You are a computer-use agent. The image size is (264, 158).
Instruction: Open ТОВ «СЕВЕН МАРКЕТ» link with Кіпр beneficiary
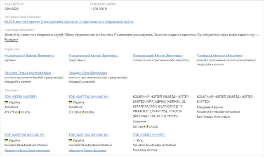pyautogui.click(x=149, y=135)
